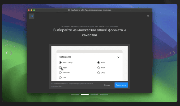Viewport: 180px width, 106px height.
Task: Close the window with the red button
Action: (x=29, y=10)
